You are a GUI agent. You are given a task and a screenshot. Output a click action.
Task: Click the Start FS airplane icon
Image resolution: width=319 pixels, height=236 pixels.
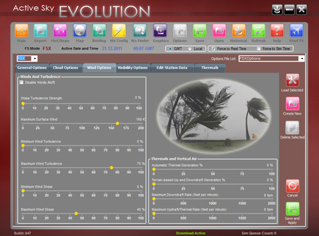[x=296, y=31]
